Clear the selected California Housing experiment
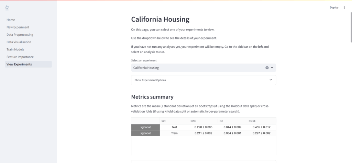This screenshot has height=163, width=352. [267, 68]
